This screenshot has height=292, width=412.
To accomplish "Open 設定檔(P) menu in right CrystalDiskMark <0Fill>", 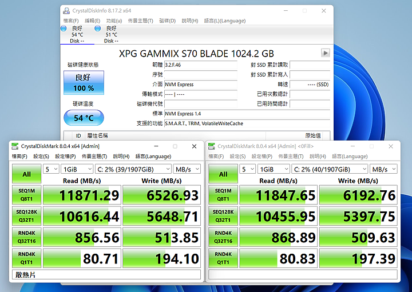I will point(262,157).
